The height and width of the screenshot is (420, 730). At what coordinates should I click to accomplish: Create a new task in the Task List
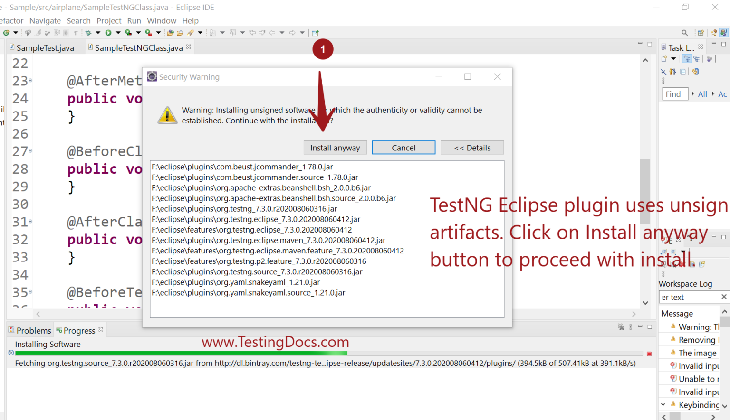664,58
